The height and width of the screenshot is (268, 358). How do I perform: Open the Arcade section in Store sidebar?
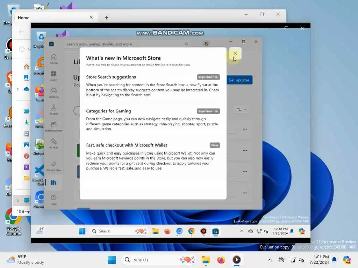[x=53, y=110]
